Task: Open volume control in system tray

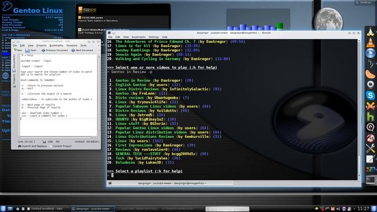Action: click(x=338, y=209)
